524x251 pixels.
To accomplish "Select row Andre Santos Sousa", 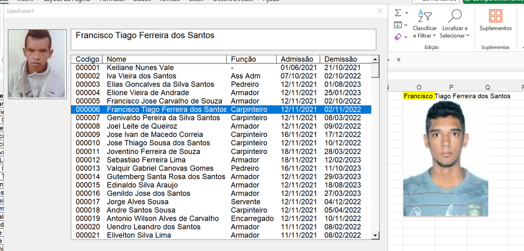I will (x=221, y=210).
